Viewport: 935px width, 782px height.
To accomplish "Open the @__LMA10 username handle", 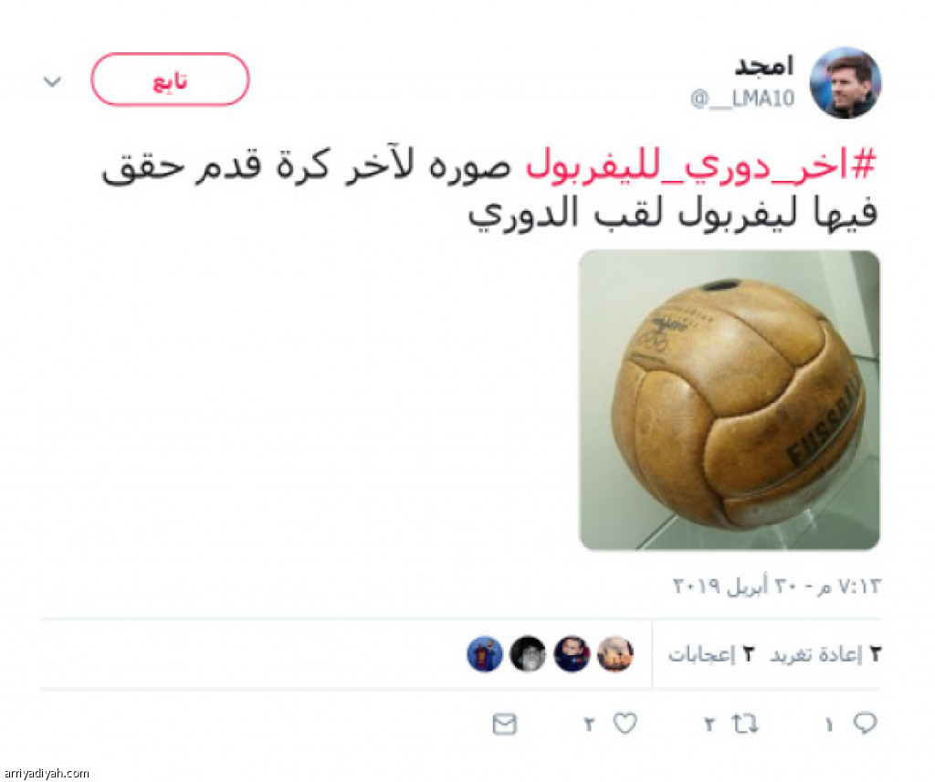I will (x=742, y=99).
